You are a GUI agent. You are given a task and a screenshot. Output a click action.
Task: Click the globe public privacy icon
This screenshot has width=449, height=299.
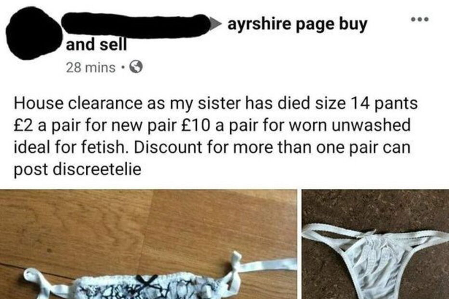(136, 67)
